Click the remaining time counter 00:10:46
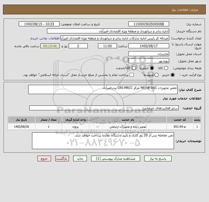The height and width of the screenshot is (202, 209). pos(50,46)
